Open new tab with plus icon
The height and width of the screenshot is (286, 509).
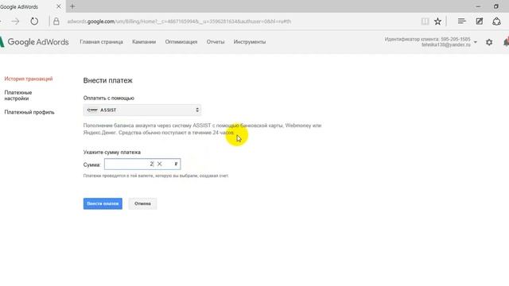click(x=72, y=6)
